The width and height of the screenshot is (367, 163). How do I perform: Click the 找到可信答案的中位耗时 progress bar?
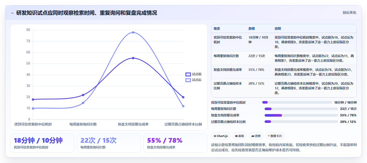pos(297,102)
